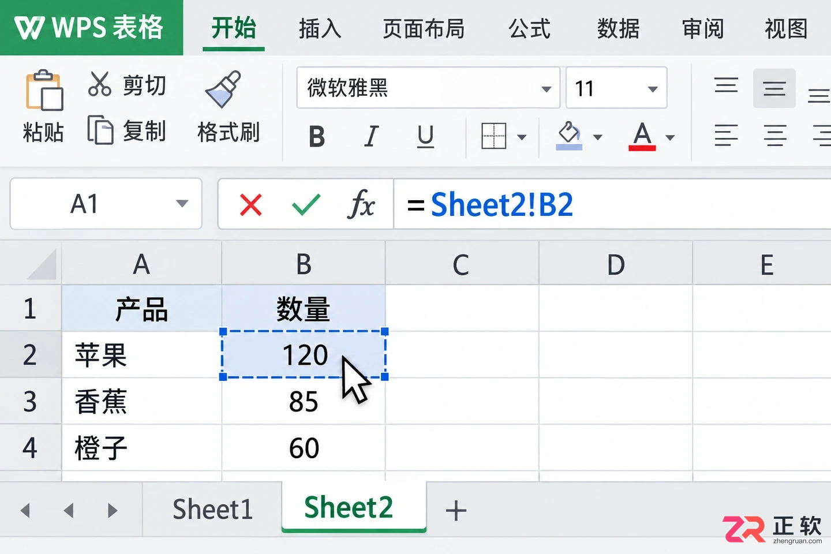Click the WPS 表格 logo
This screenshot has width=831, height=554.
tap(91, 28)
